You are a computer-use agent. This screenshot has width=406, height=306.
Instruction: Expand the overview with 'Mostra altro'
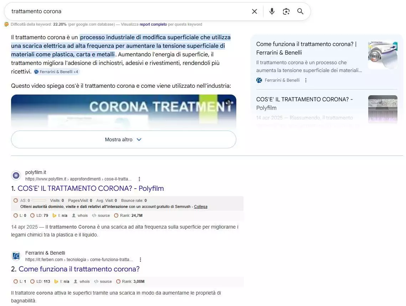click(x=123, y=139)
